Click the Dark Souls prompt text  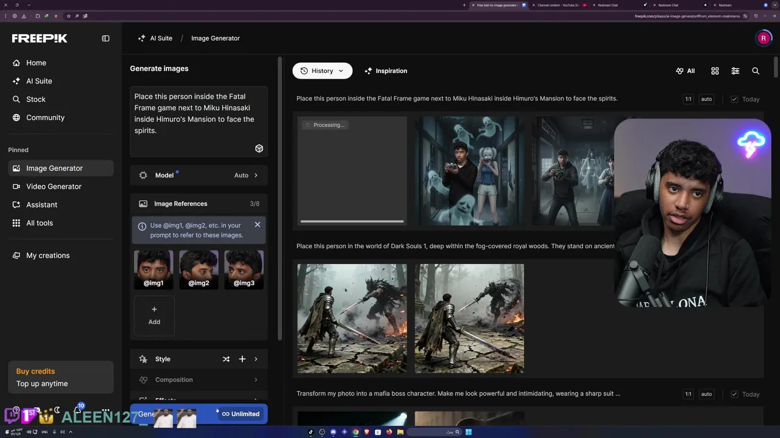pos(455,246)
